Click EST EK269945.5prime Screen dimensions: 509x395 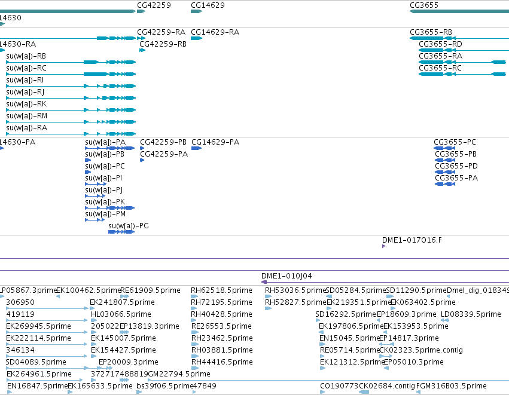(x=39, y=326)
